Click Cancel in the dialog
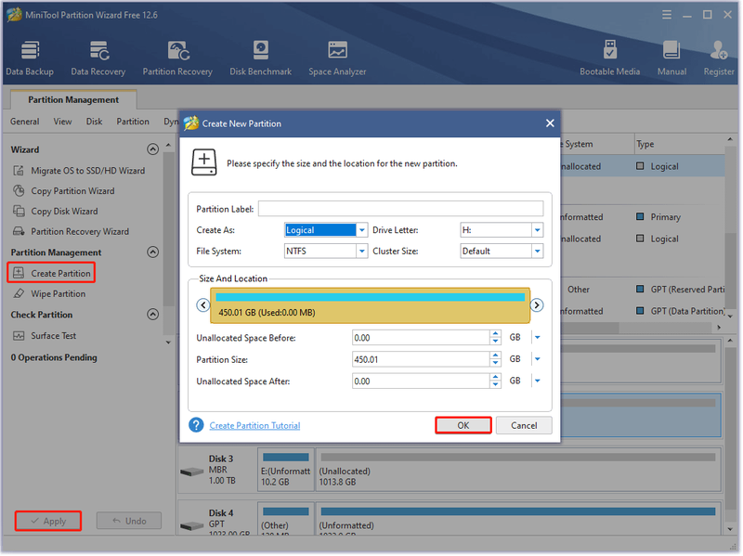The height and width of the screenshot is (556, 743). 525,426
